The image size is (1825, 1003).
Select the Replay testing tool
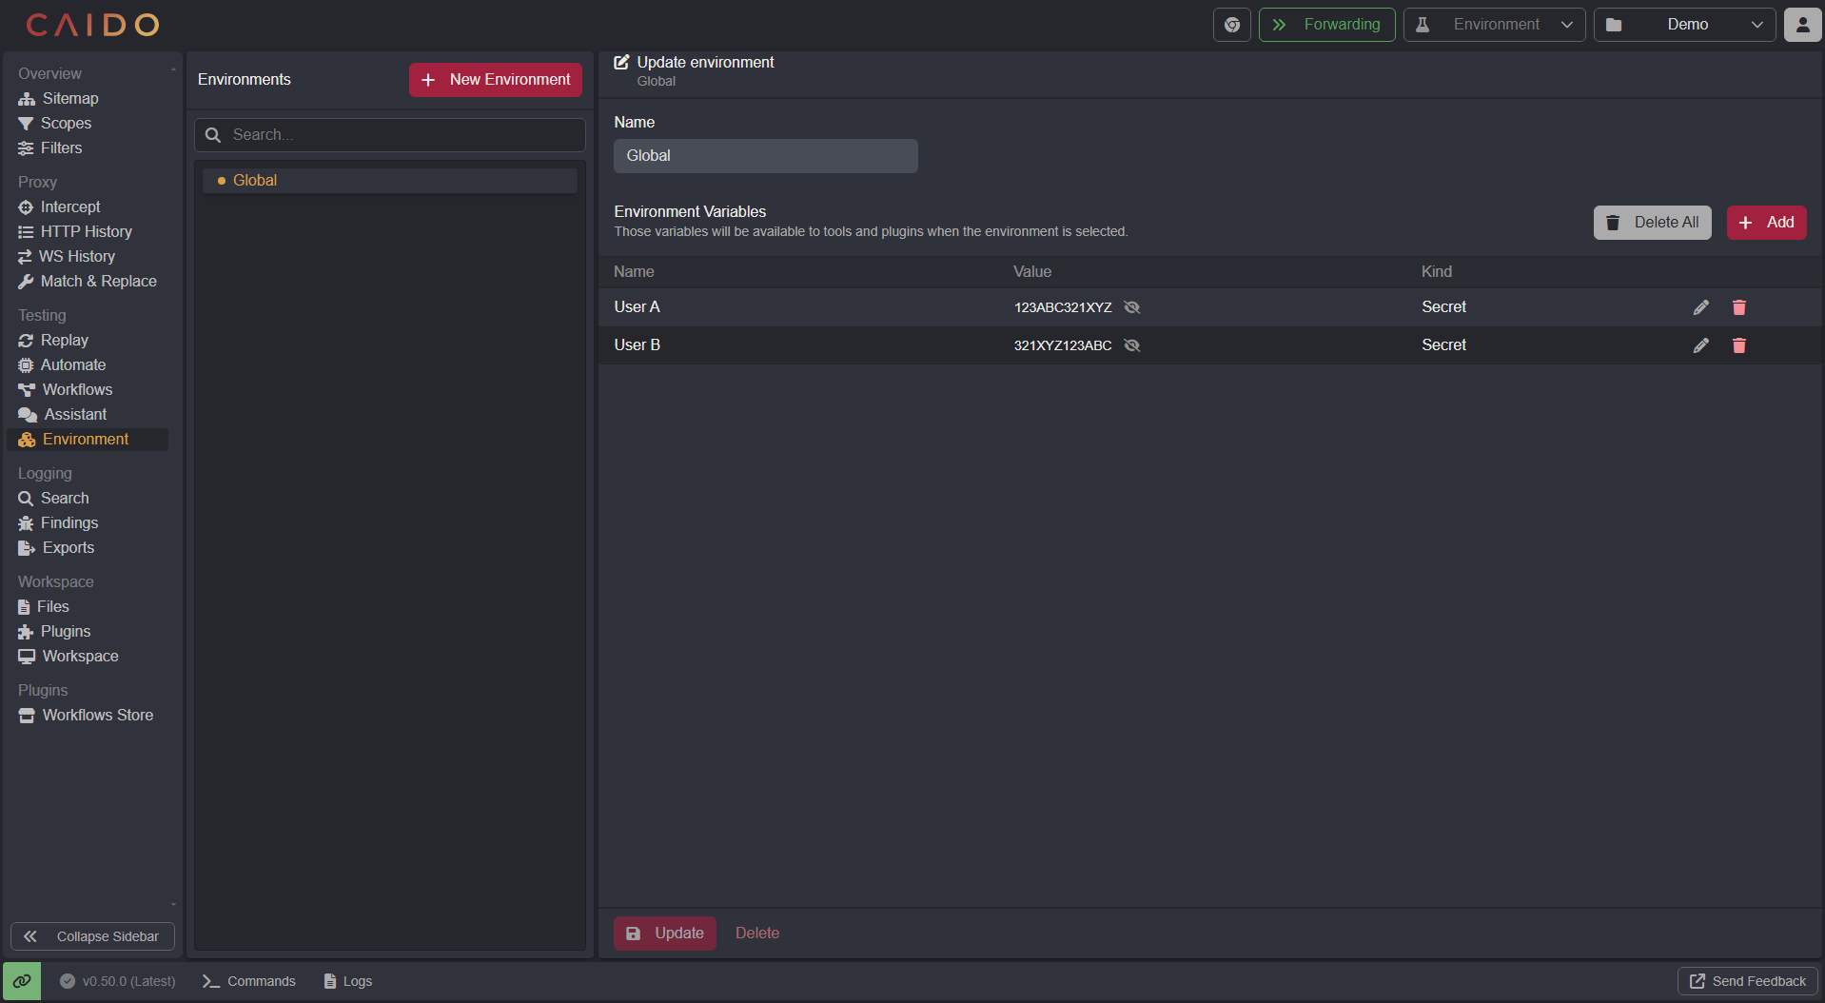tap(65, 340)
